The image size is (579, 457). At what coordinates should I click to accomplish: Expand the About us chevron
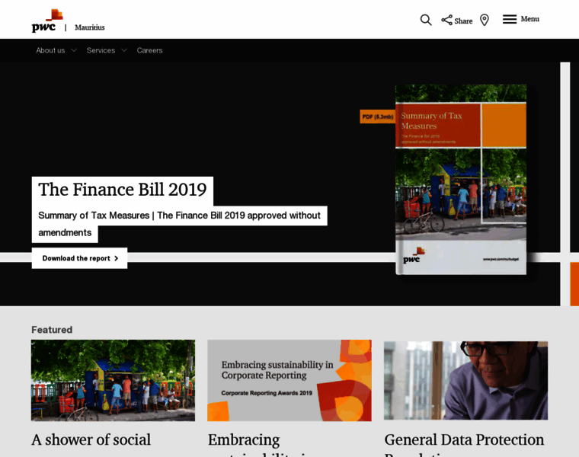[x=74, y=50]
